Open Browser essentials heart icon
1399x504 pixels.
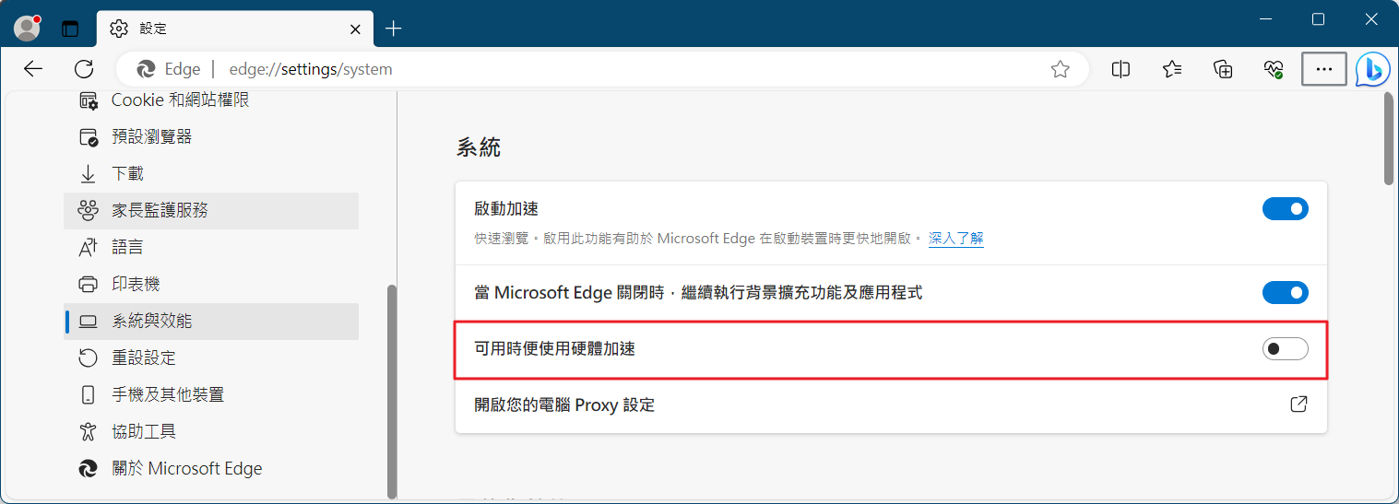(1274, 69)
